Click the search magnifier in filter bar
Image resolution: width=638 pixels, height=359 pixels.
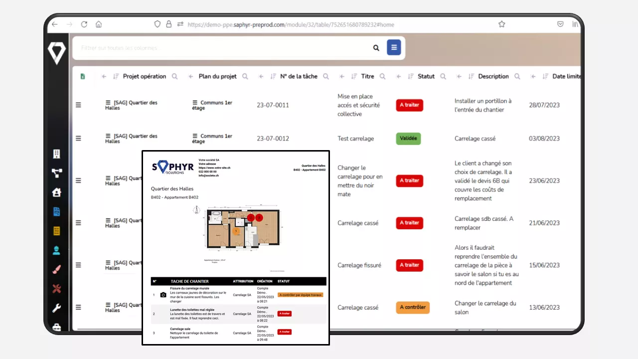[376, 48]
